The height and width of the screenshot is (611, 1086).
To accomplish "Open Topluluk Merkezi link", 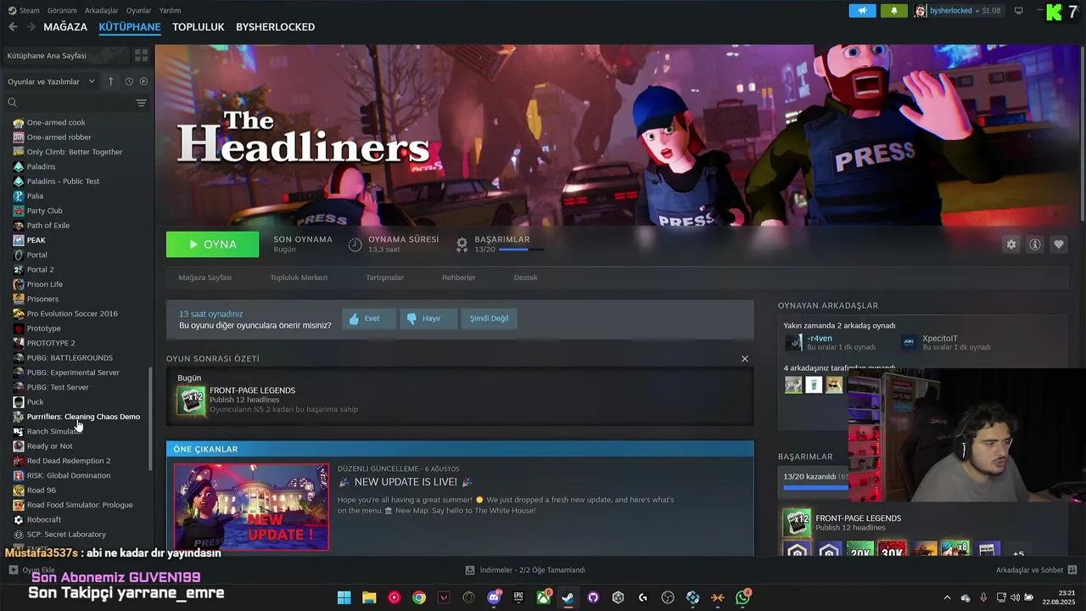I will point(299,277).
